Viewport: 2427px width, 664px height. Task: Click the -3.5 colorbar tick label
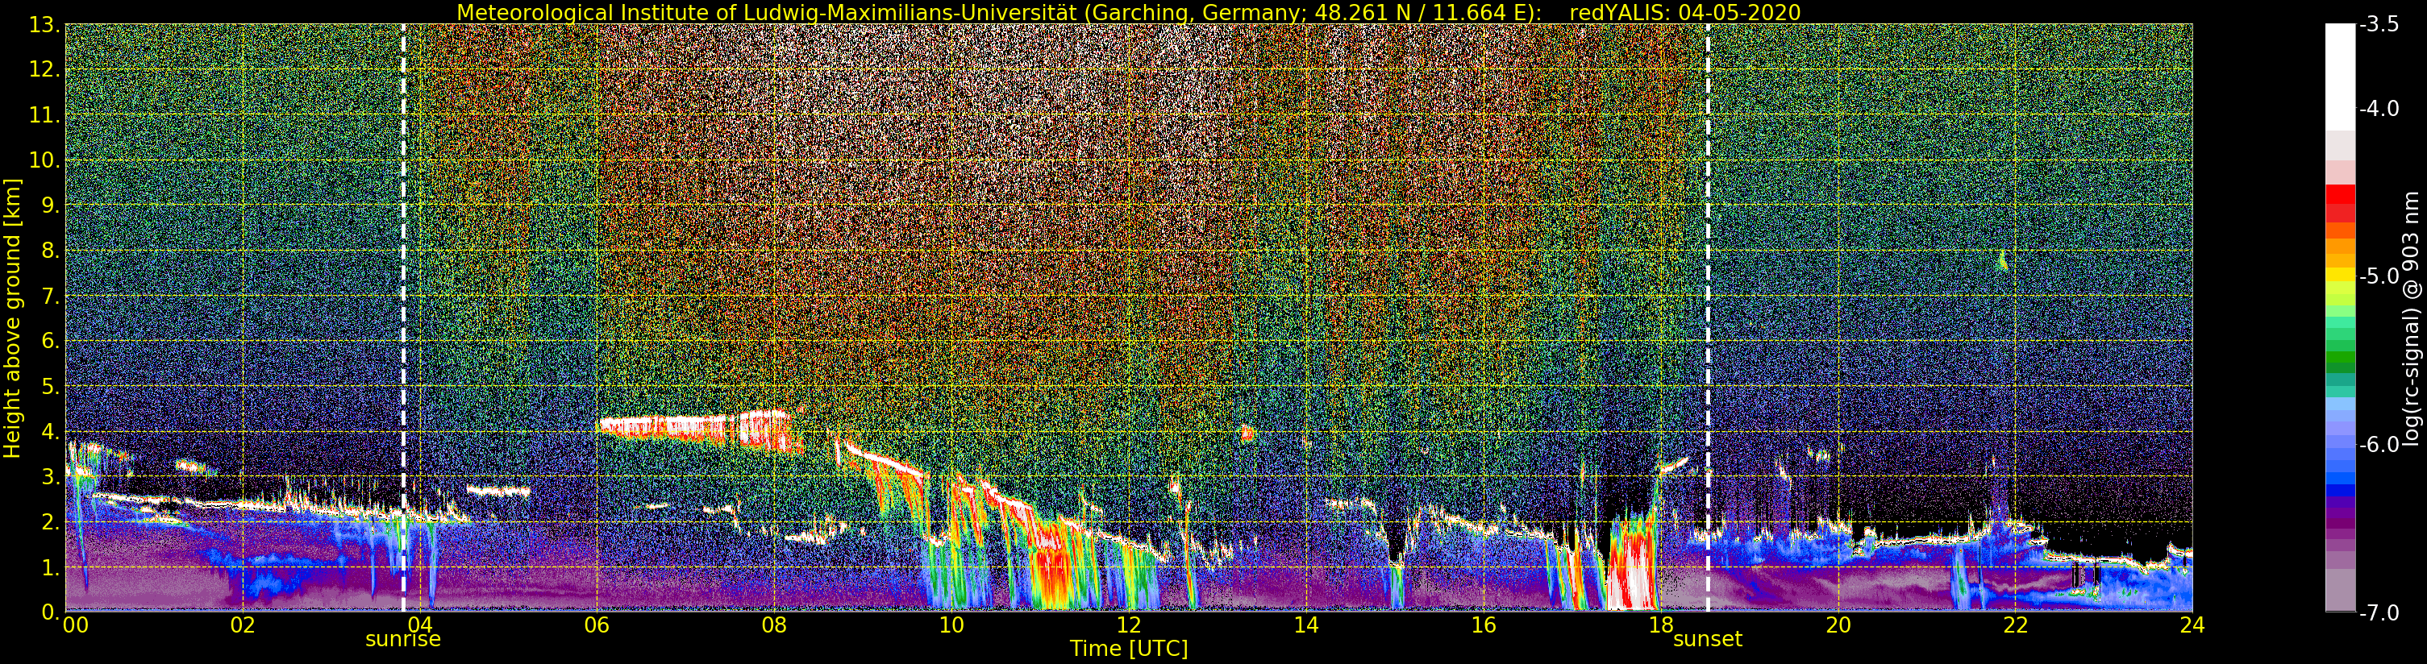[2379, 24]
